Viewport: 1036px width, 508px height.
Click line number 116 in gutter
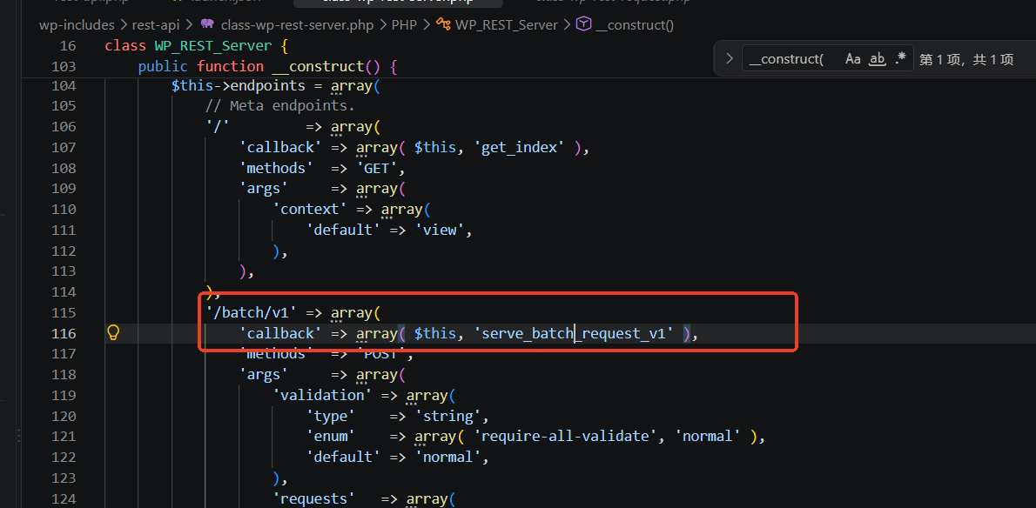[x=64, y=333]
